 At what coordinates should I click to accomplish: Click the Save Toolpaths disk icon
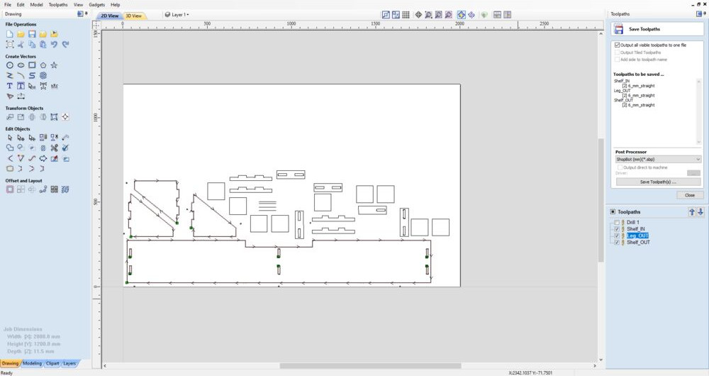(x=618, y=29)
